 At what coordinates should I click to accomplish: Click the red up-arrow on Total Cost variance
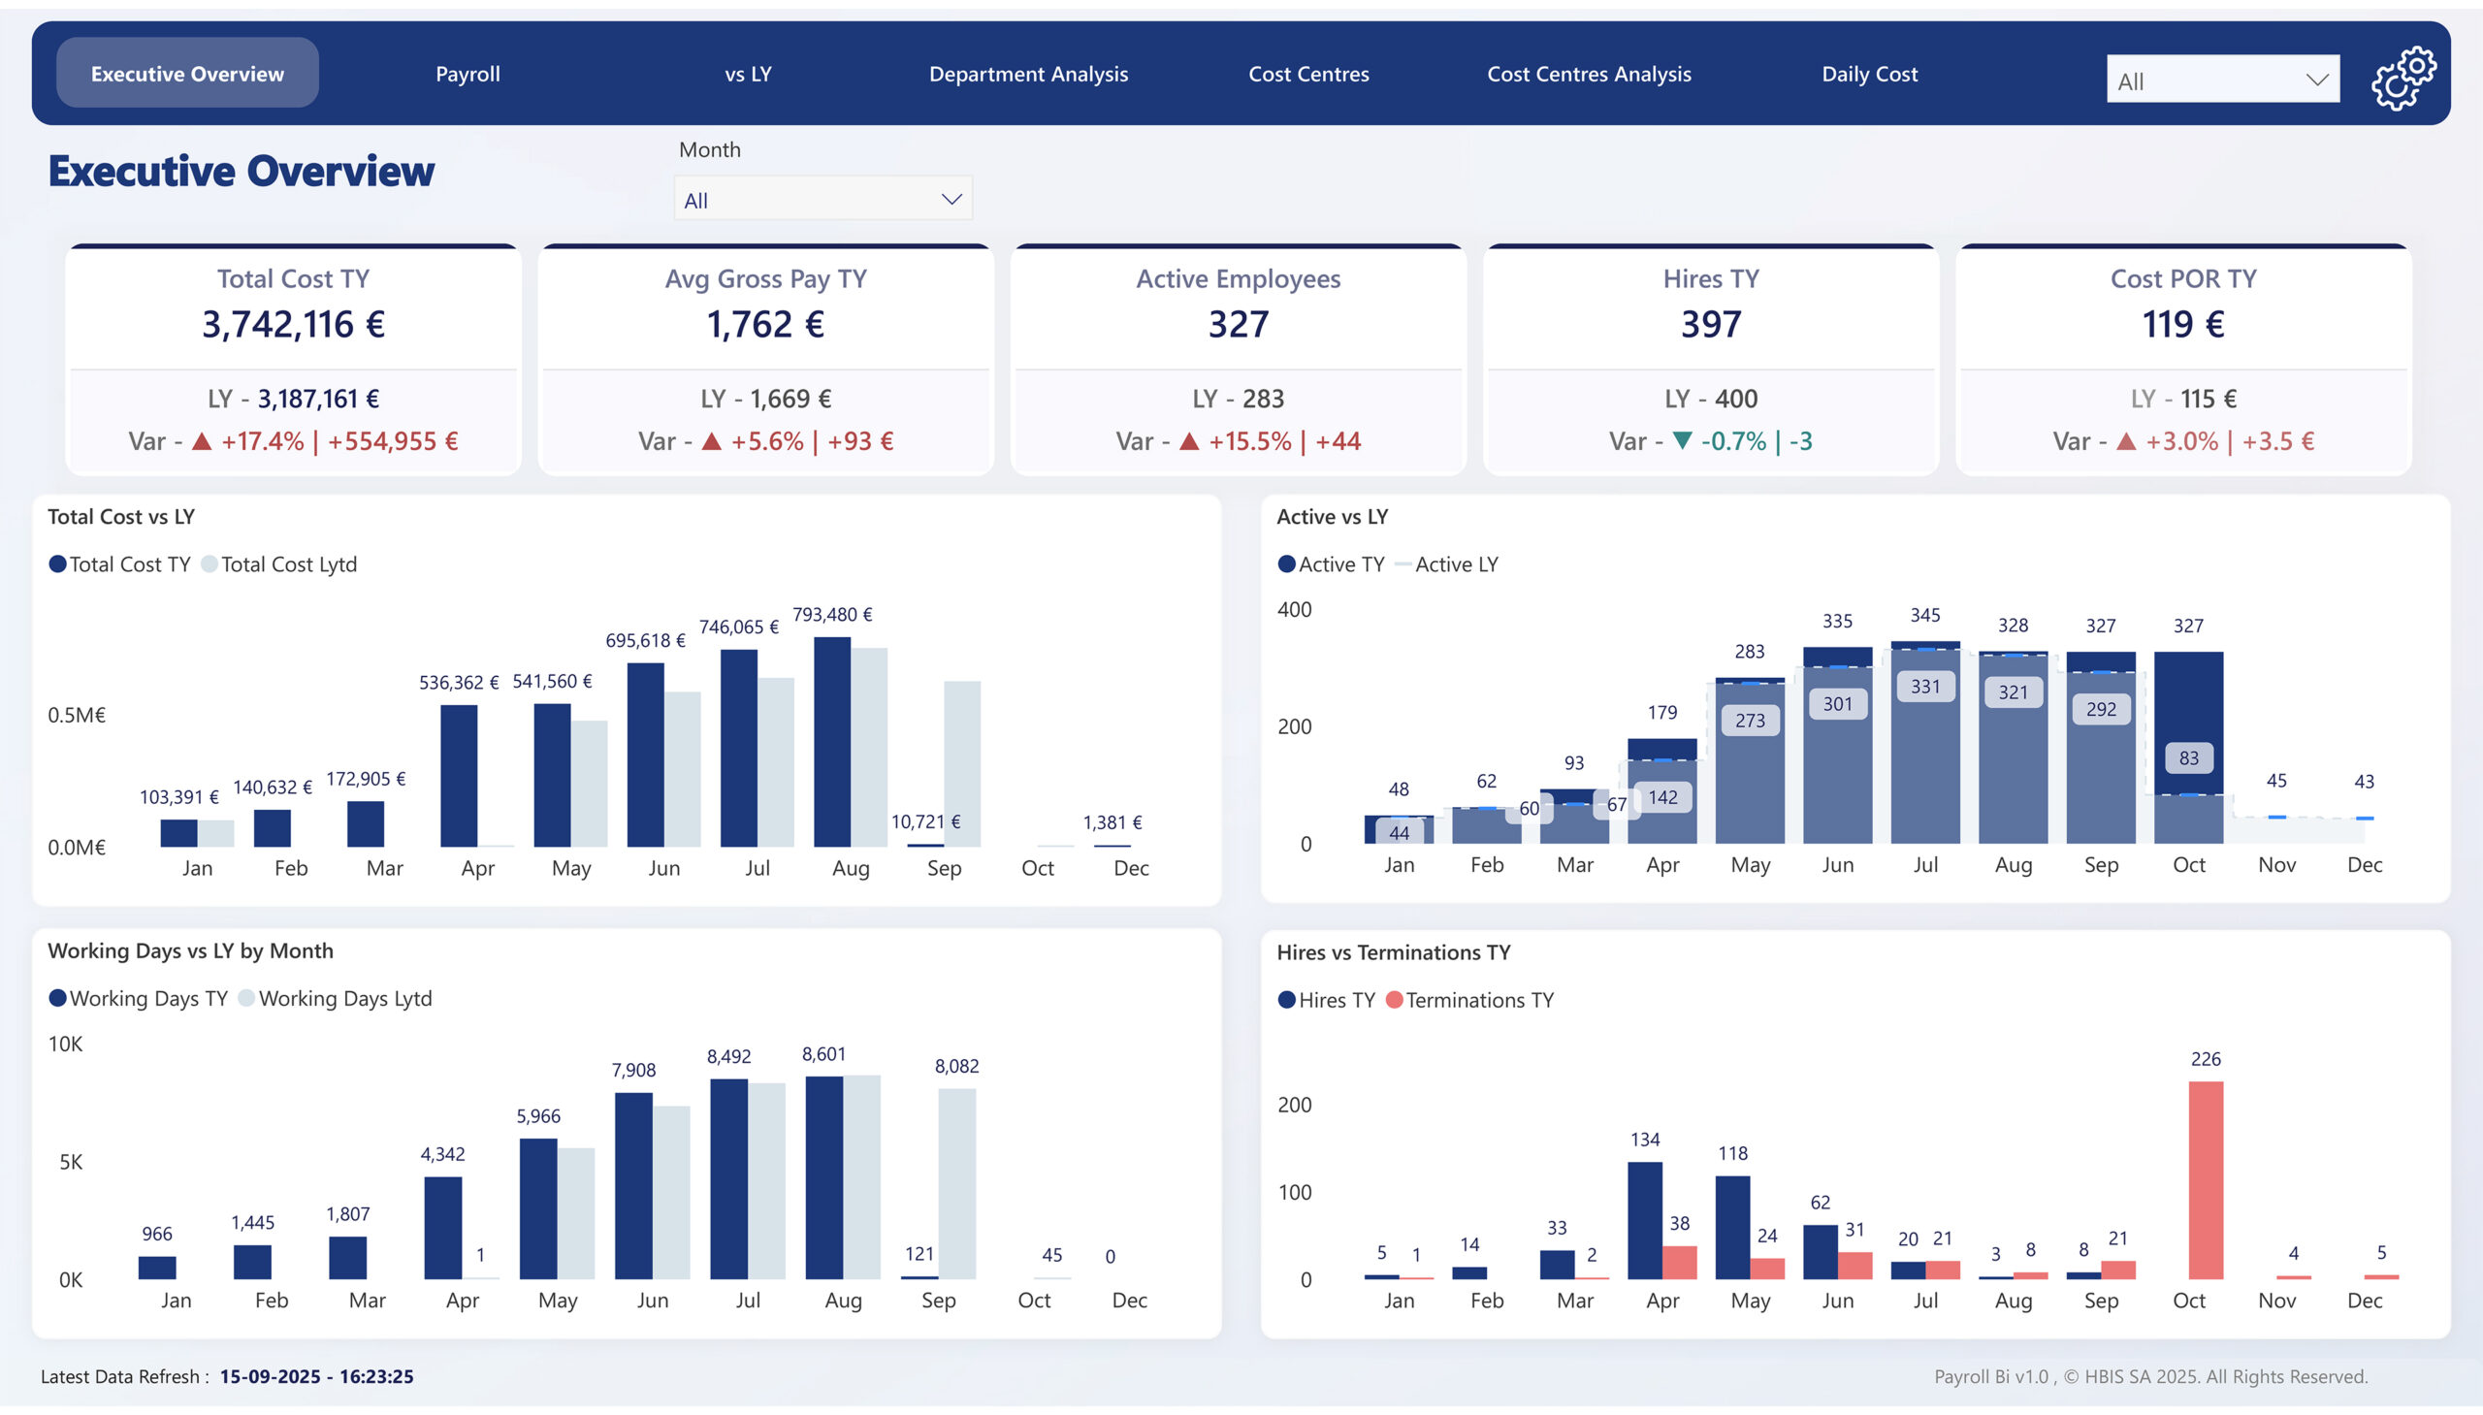point(201,440)
